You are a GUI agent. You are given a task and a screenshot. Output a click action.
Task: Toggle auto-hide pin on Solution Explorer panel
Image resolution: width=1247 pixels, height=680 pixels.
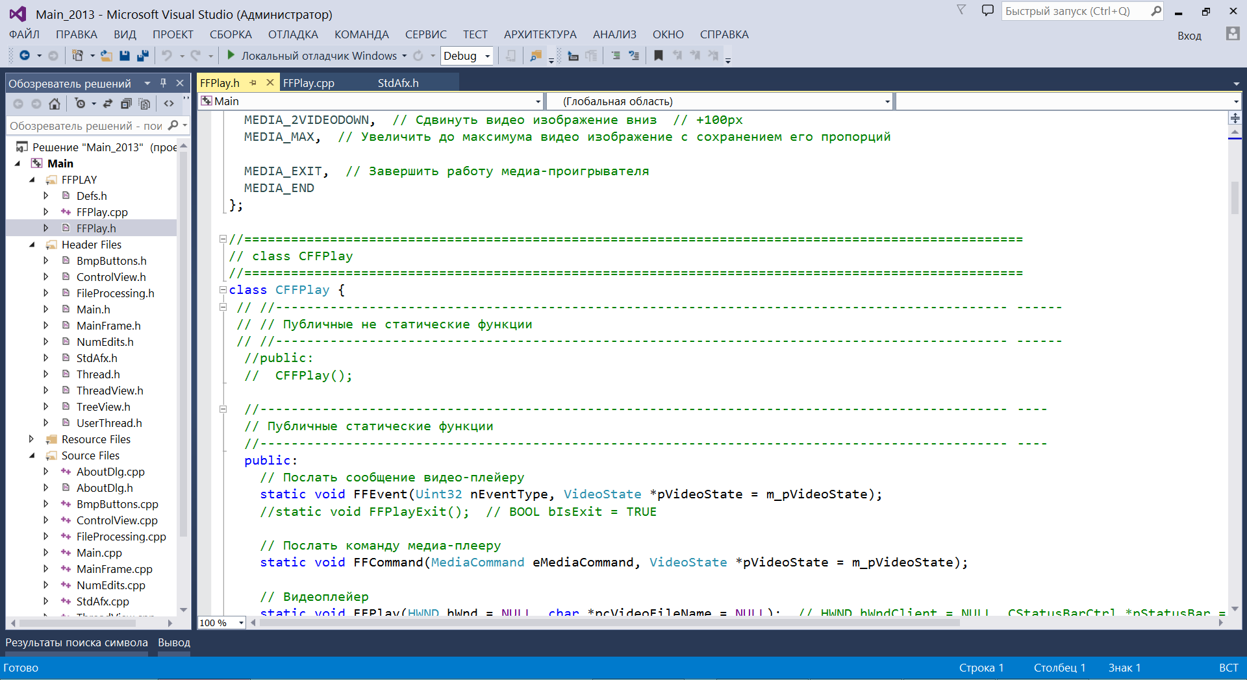[x=164, y=83]
